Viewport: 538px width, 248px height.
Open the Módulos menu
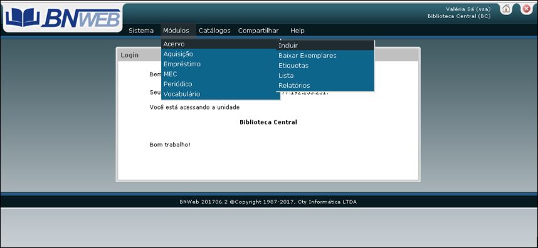click(176, 31)
